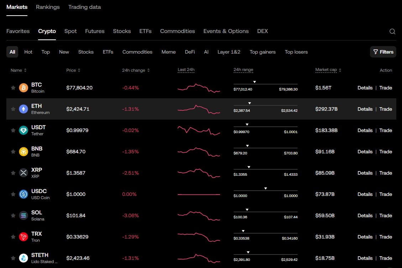Select the Top losers filter

tap(296, 52)
